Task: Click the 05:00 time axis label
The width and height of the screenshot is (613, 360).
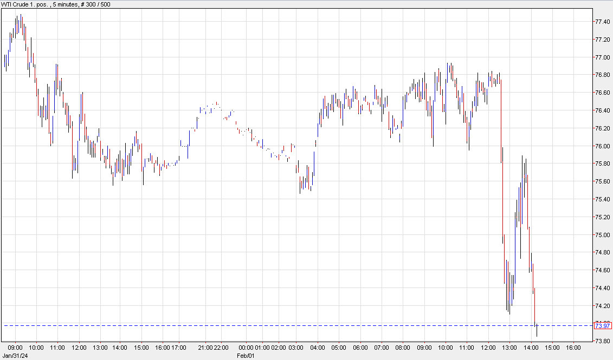Action: point(339,348)
